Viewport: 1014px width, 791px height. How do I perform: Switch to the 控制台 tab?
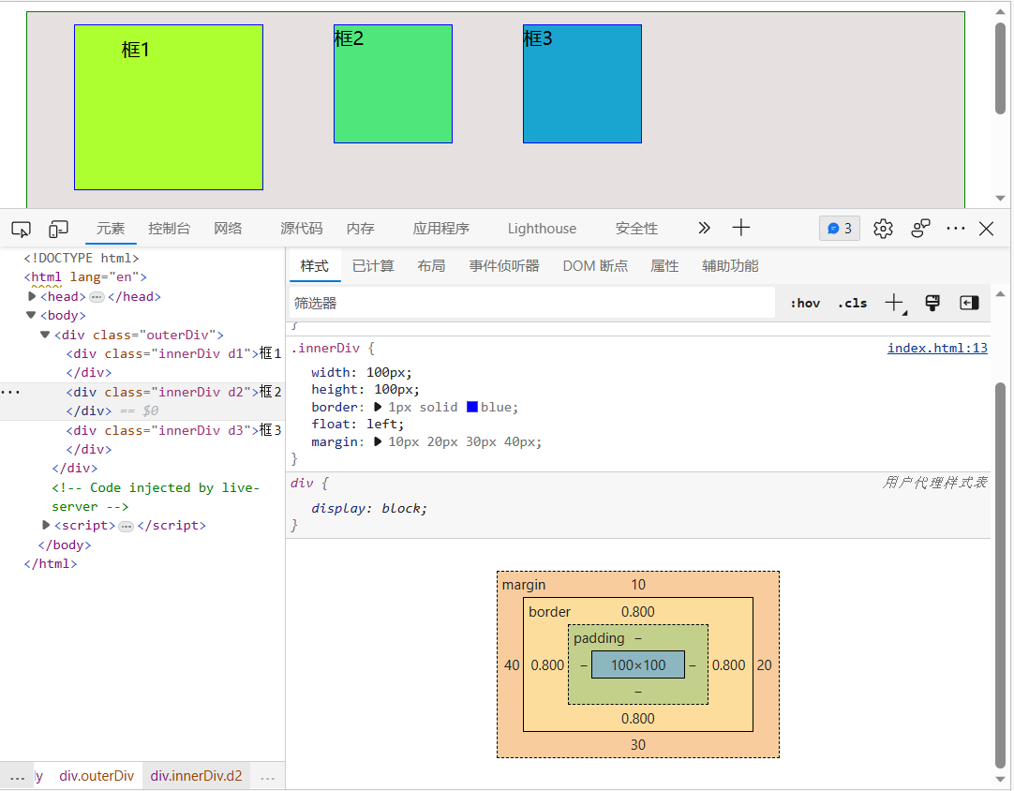tap(169, 229)
